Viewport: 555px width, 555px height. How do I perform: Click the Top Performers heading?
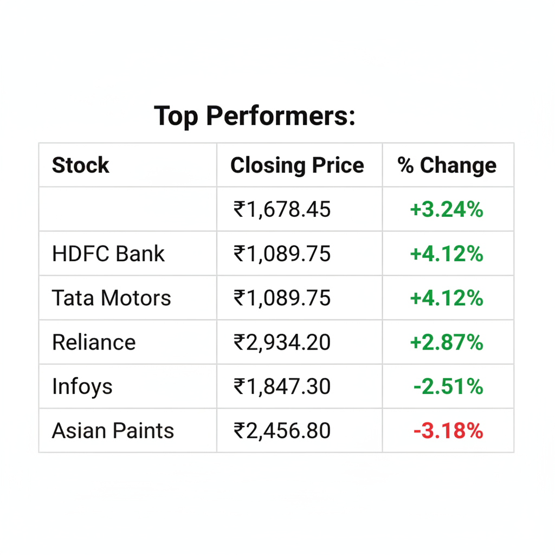tap(255, 116)
